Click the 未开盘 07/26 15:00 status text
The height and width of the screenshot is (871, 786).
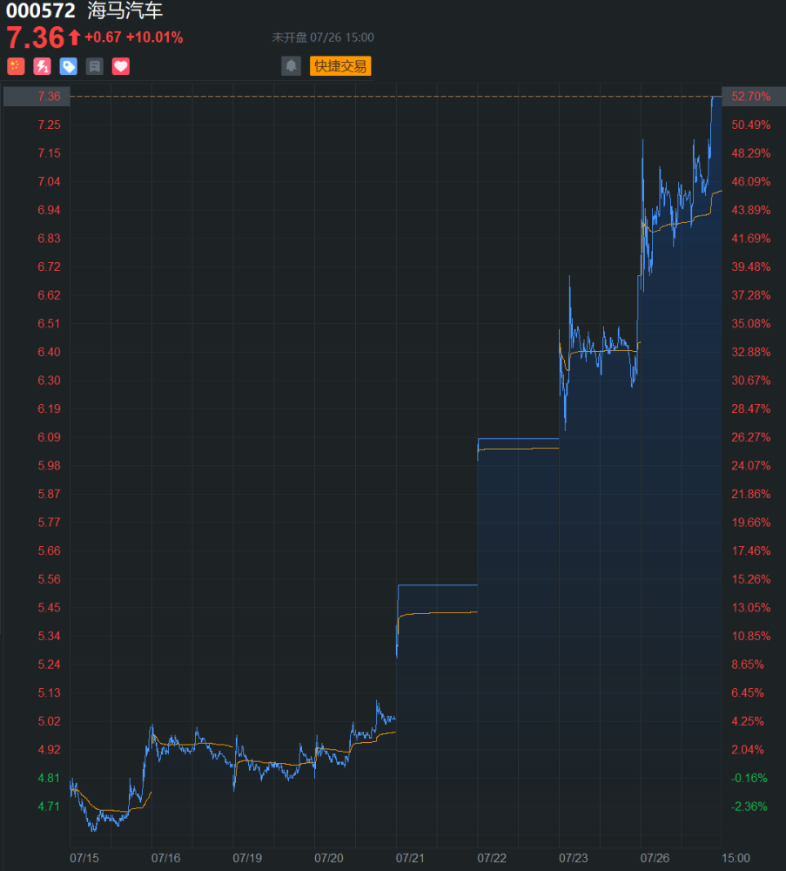(323, 37)
